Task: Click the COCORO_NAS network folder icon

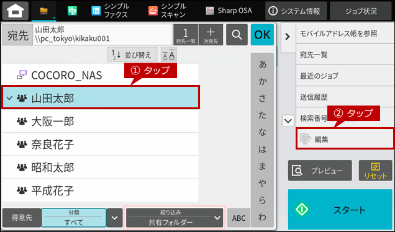Action: [22, 74]
